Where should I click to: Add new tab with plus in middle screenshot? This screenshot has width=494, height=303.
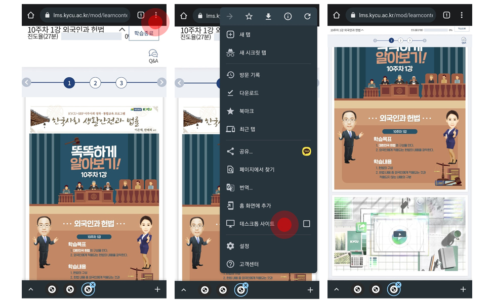pyautogui.click(x=310, y=290)
